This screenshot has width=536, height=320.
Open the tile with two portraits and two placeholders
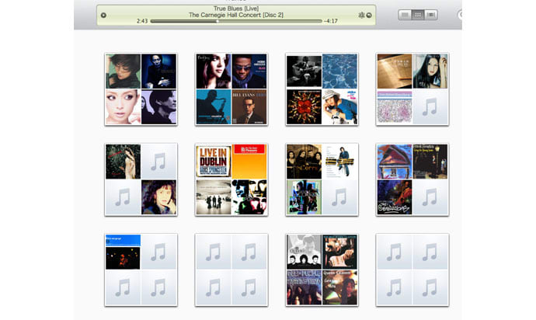[x=141, y=179]
